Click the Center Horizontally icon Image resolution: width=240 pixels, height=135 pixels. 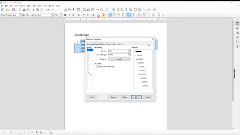(x=114, y=15)
